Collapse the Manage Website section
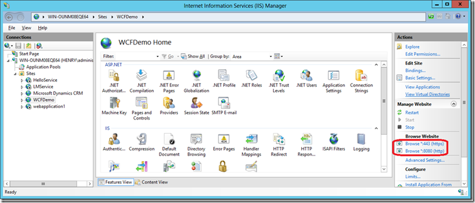Screen dimensions: 475x203 [x=454, y=104]
